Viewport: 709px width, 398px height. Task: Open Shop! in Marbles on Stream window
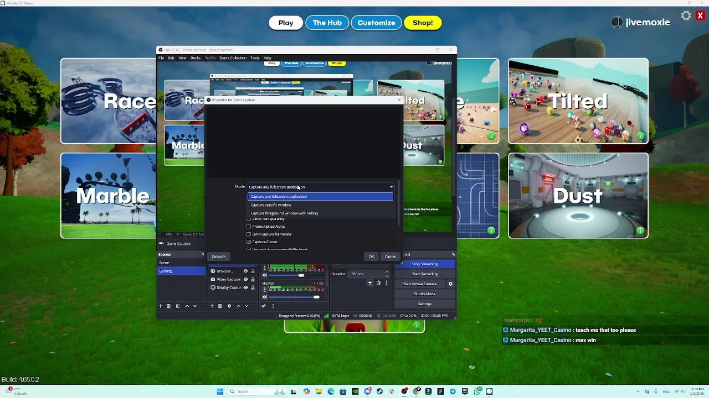pyautogui.click(x=423, y=23)
